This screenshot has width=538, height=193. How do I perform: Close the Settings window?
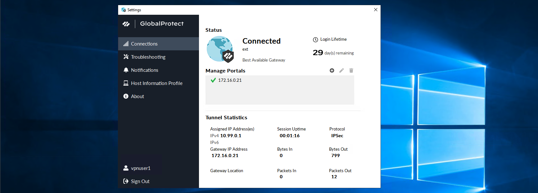375,10
